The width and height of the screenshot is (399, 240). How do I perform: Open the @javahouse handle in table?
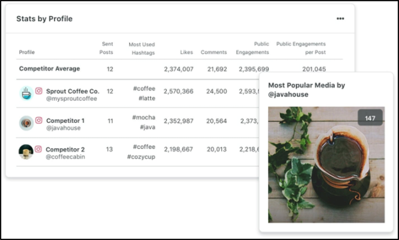tap(63, 128)
